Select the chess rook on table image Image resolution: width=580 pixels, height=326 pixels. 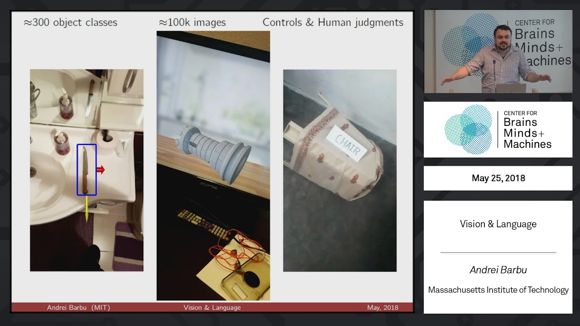pyautogui.click(x=213, y=166)
